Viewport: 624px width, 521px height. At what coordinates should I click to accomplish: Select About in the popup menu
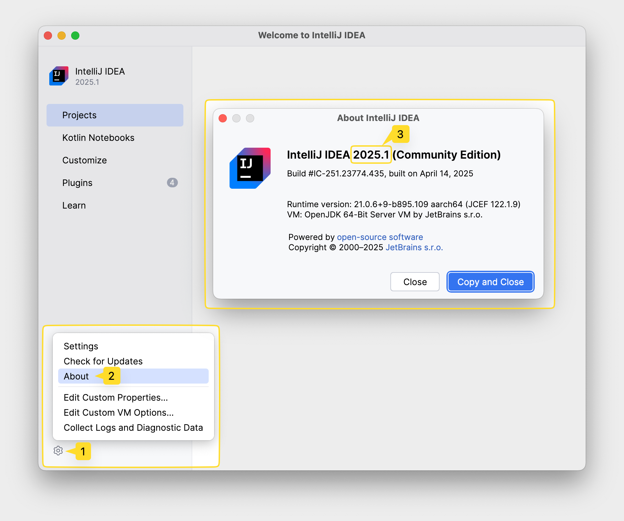[x=133, y=376]
